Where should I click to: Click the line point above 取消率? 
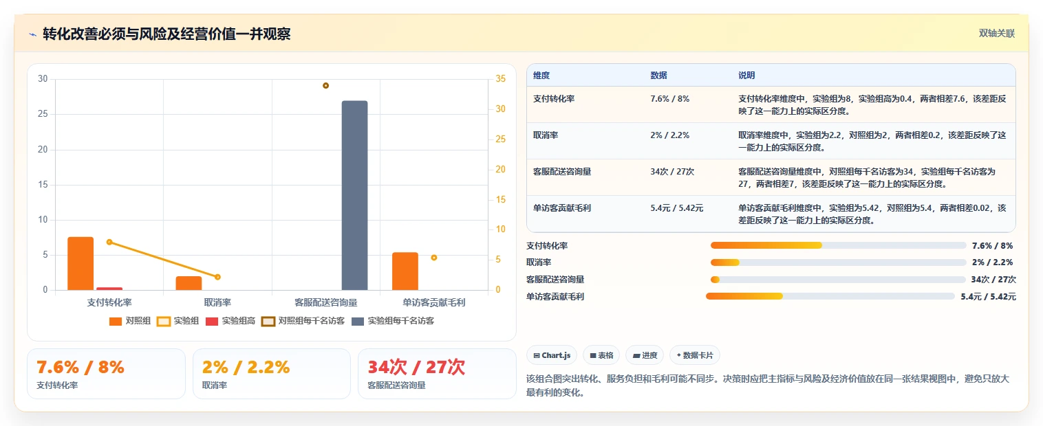click(217, 277)
